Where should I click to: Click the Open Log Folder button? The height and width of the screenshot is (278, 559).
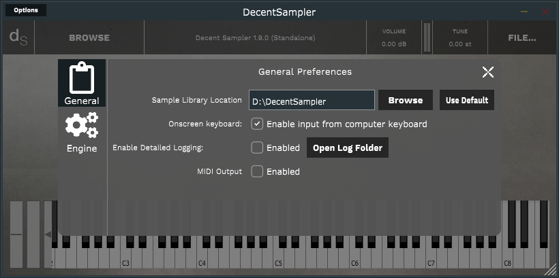tap(348, 147)
